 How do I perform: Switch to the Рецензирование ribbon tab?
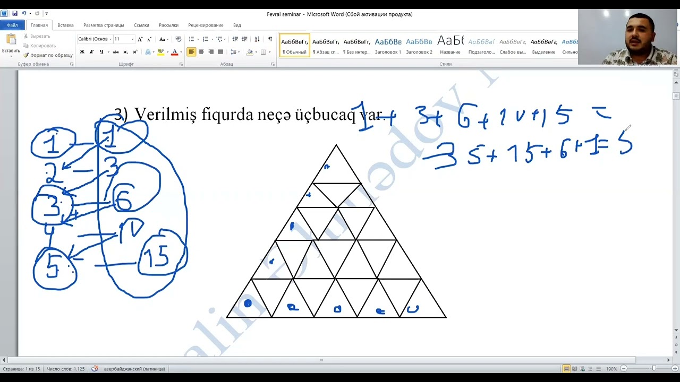206,25
